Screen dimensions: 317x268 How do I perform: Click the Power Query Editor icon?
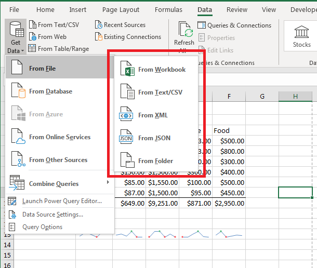(x=12, y=201)
